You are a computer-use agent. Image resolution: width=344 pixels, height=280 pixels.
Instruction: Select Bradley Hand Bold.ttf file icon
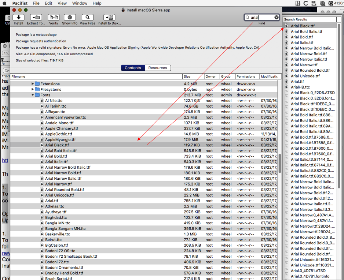click(x=42, y=273)
